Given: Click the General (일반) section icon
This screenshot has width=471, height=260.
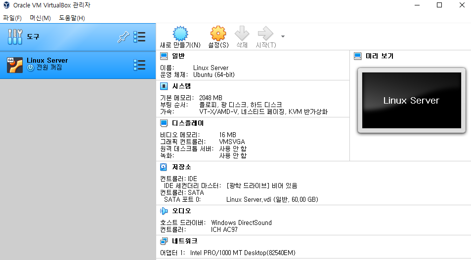Looking at the screenshot, I should 164,56.
